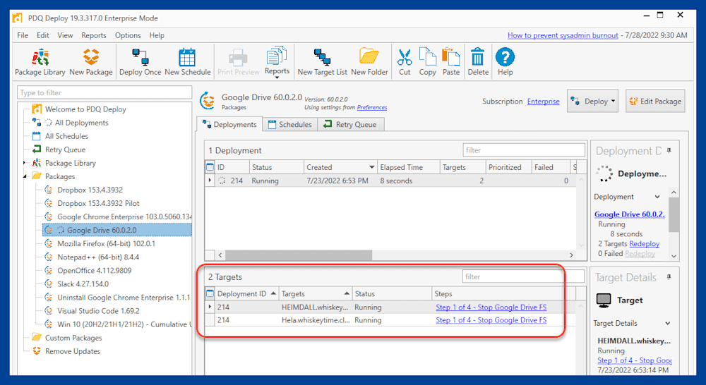706x385 pixels.
Task: Sort by the Created column header
Action: point(340,167)
